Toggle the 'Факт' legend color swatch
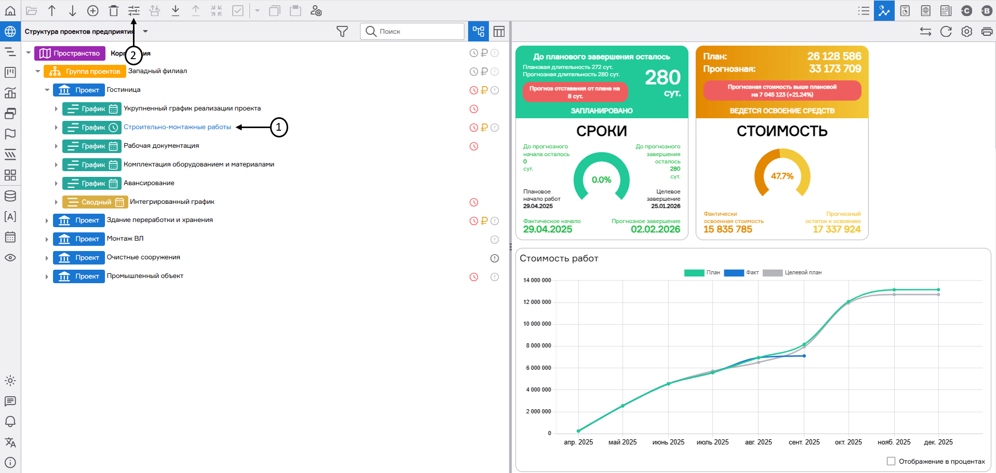996x473 pixels. [734, 273]
